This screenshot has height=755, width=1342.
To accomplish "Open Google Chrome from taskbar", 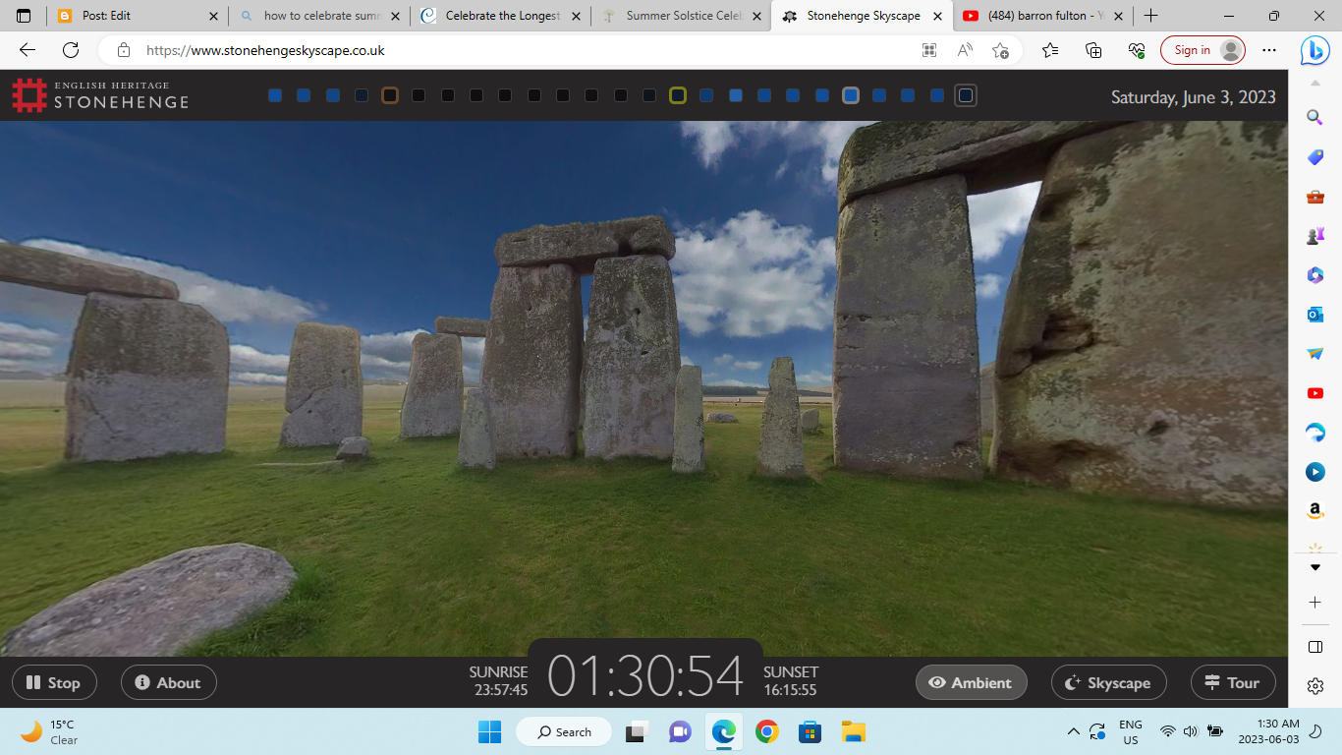I will click(x=767, y=731).
